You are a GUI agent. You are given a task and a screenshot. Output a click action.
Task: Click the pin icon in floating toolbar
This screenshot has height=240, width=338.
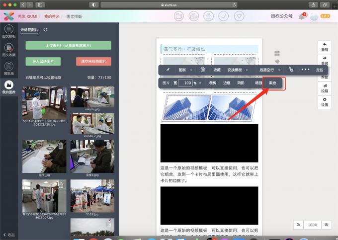[168, 70]
